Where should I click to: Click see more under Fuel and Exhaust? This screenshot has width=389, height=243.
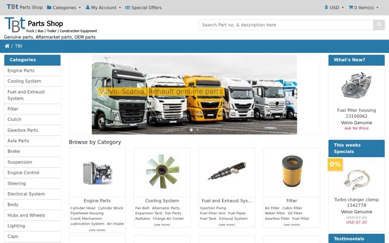(x=227, y=225)
